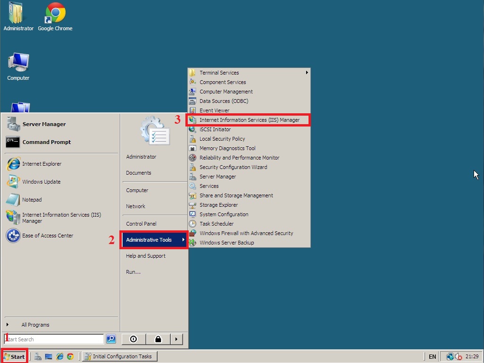
Task: Select Internet Information Services (IIS) Manager entry
Action: pyautogui.click(x=248, y=120)
